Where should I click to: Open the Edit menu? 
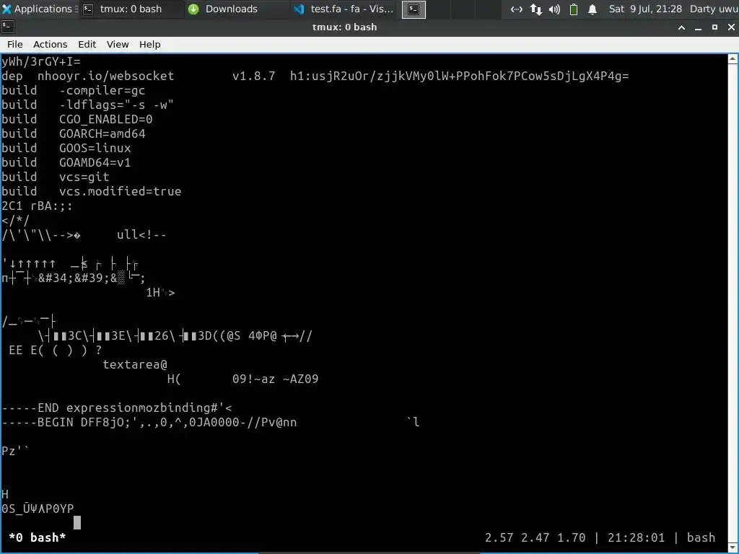point(87,44)
